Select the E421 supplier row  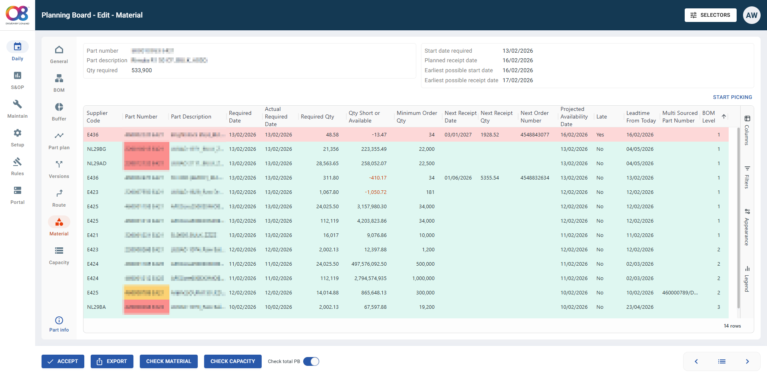tap(93, 235)
